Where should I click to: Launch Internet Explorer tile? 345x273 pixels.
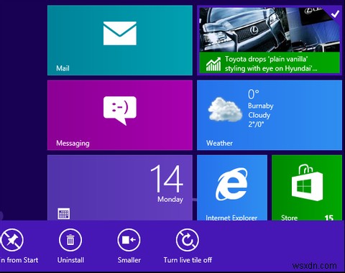(232, 188)
